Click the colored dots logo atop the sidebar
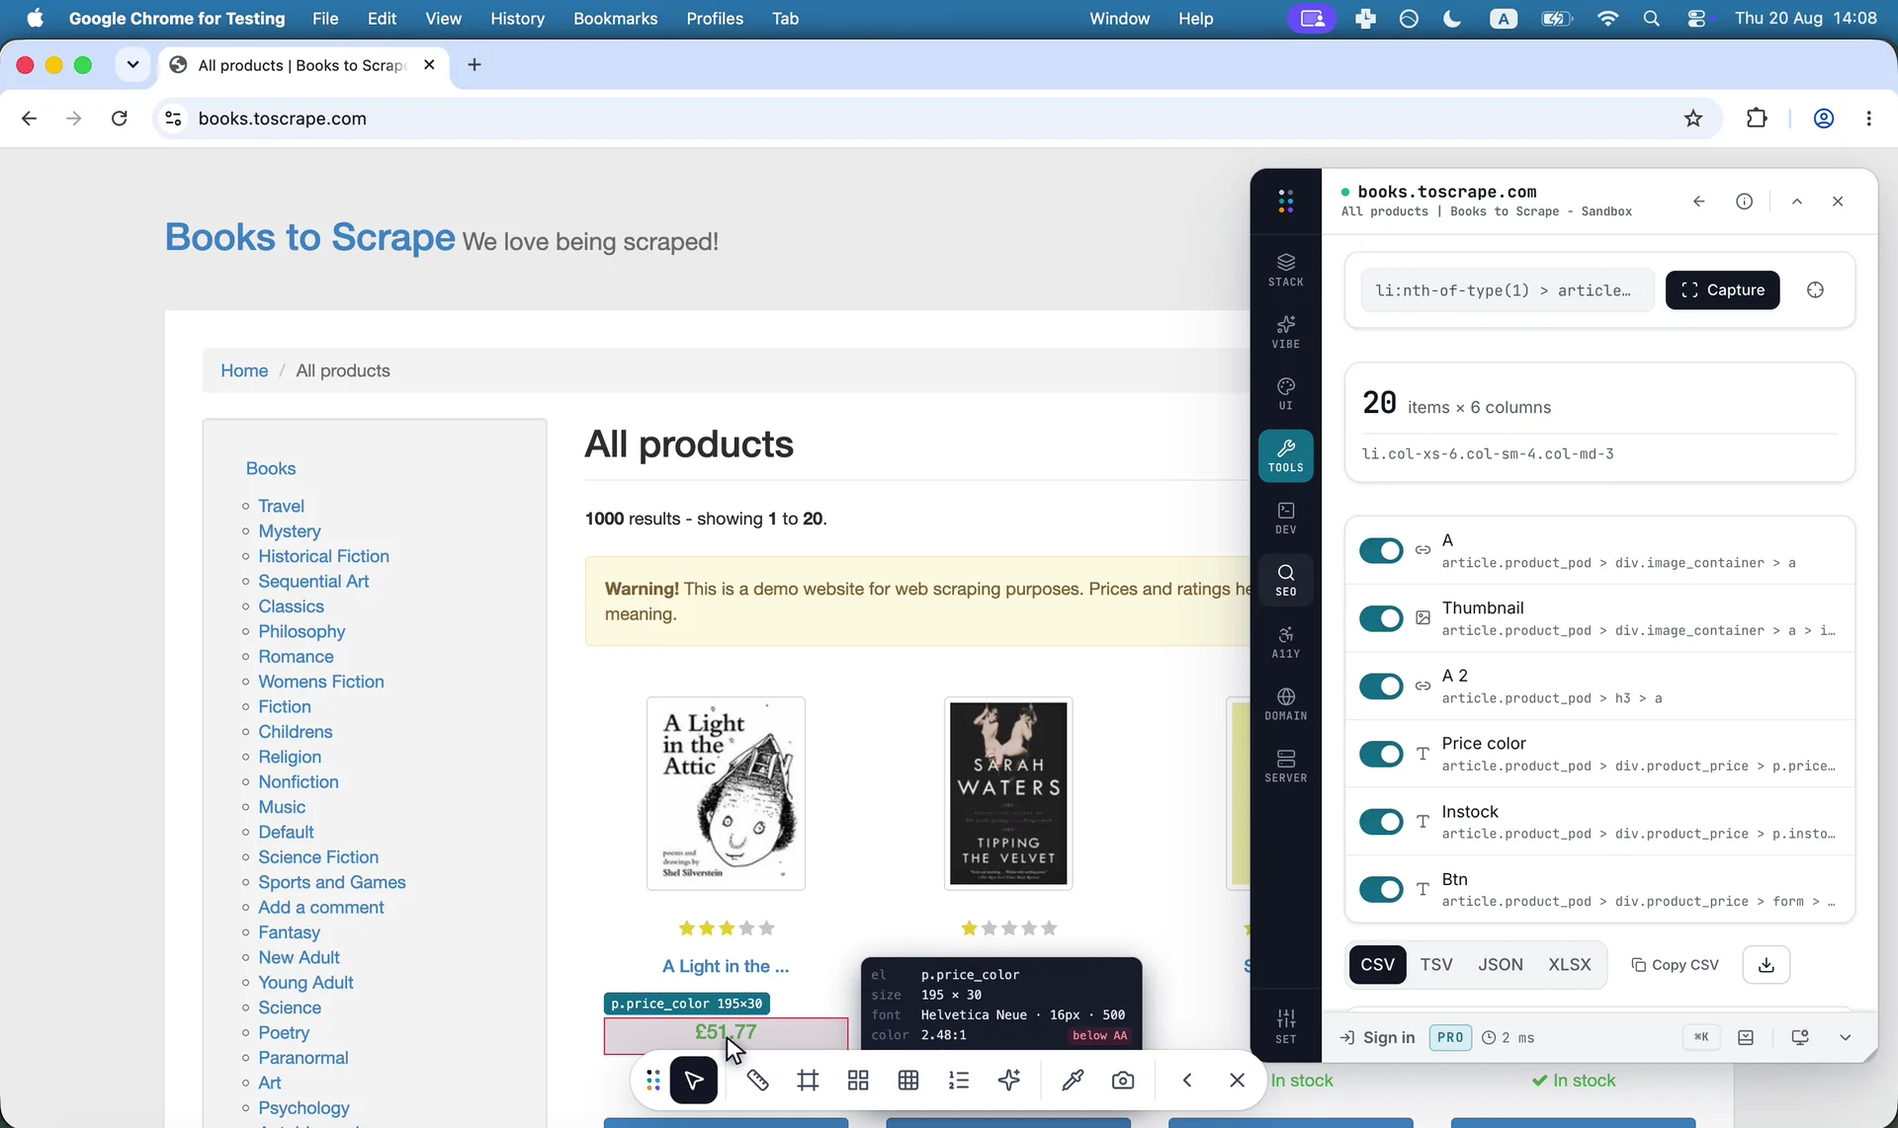Image resolution: width=1898 pixels, height=1128 pixels. click(1285, 201)
